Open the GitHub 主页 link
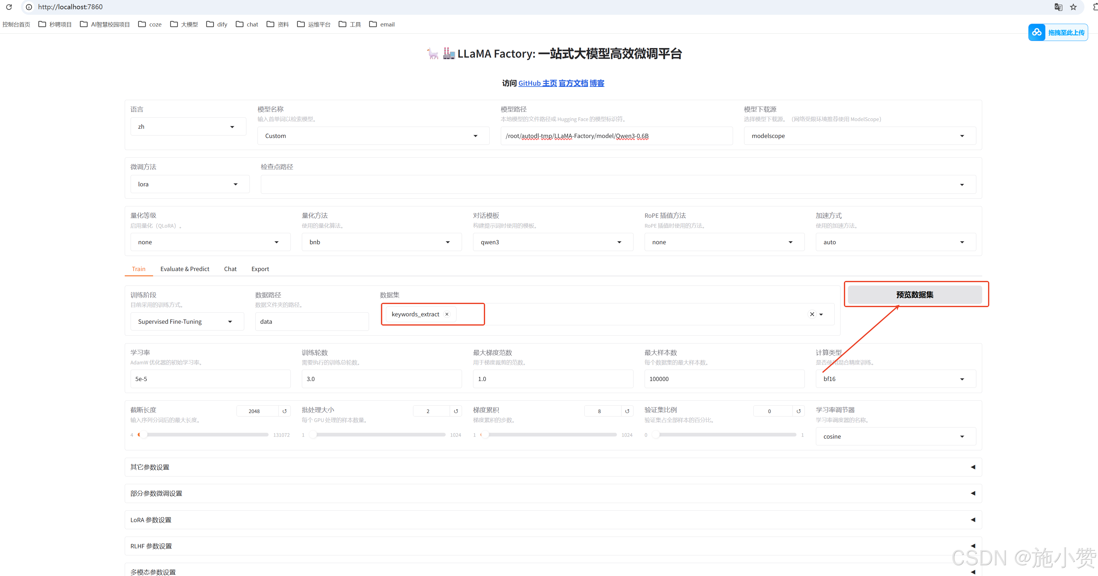Viewport: 1098px width, 576px height. (x=537, y=83)
